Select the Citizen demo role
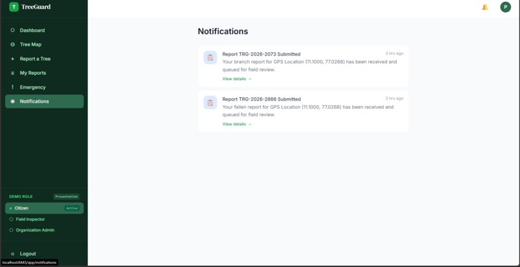 pos(45,208)
